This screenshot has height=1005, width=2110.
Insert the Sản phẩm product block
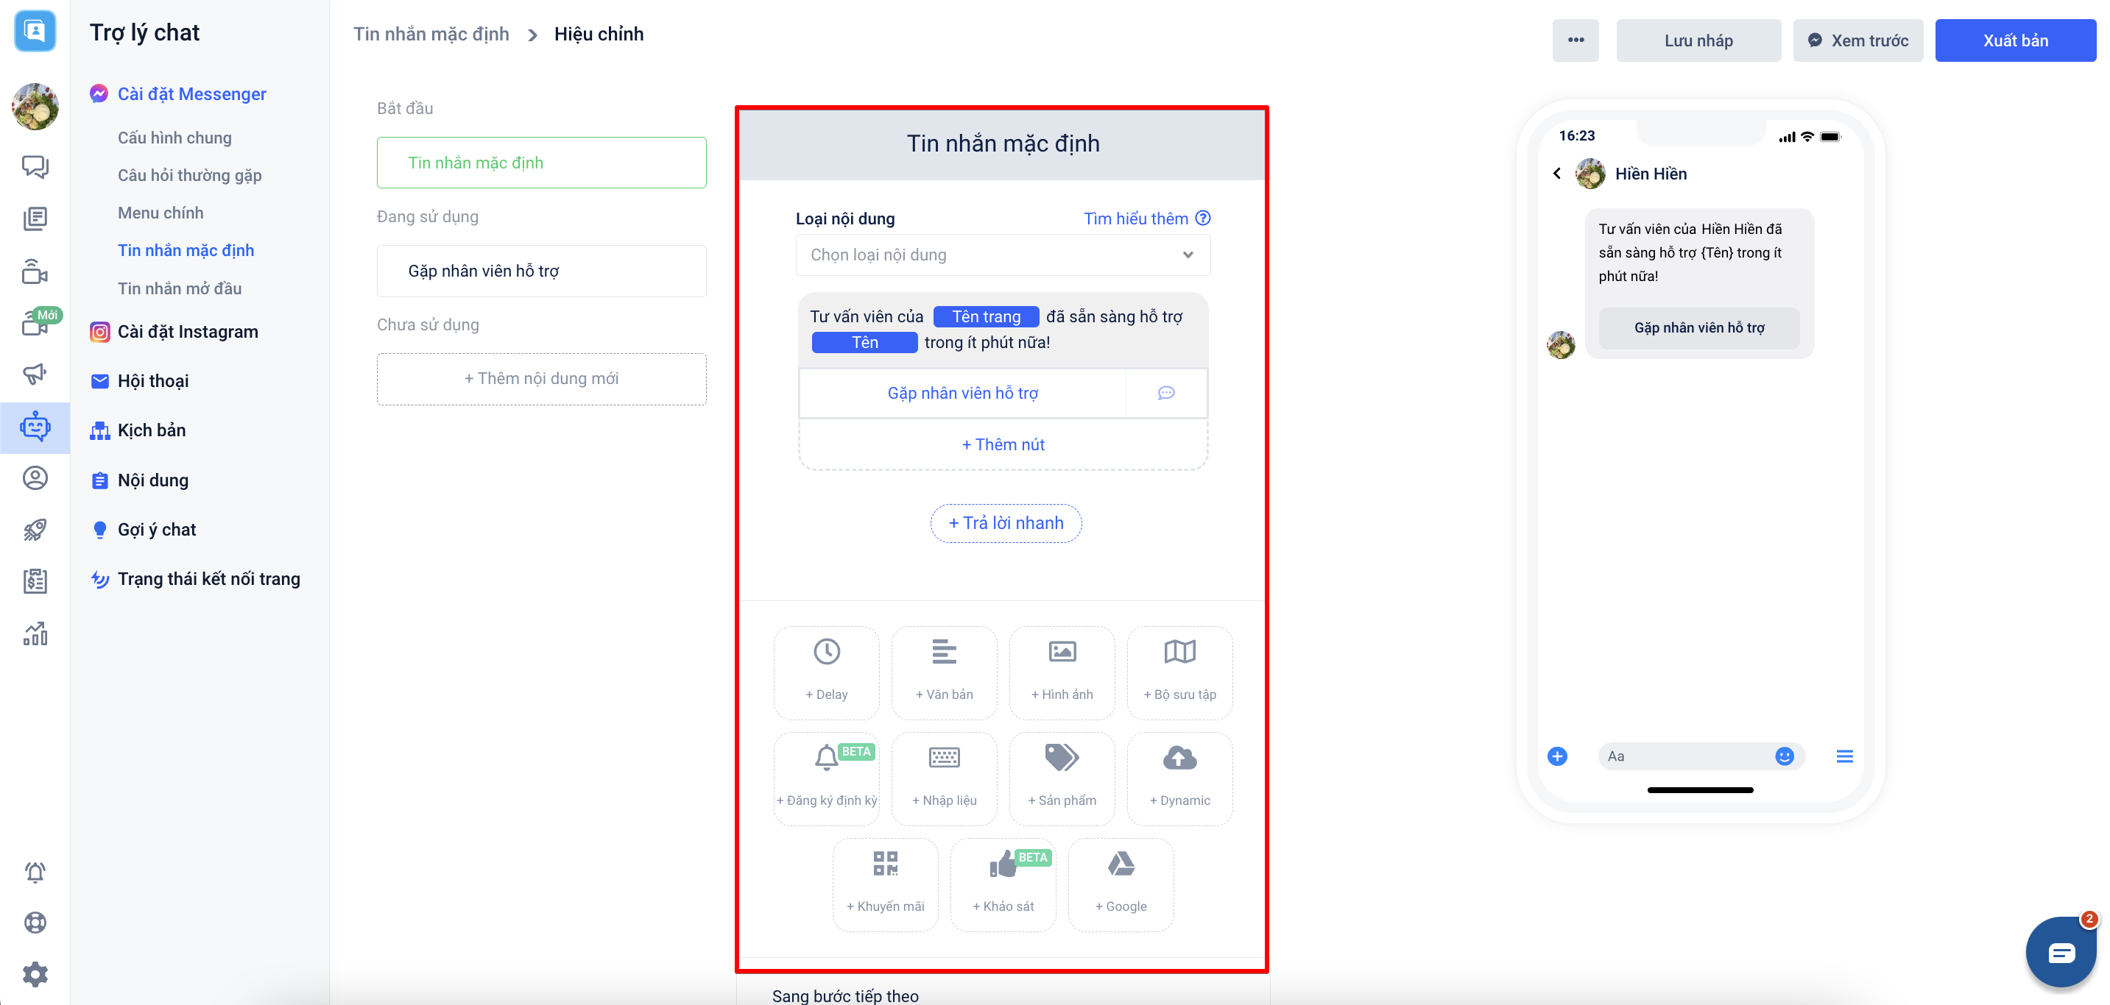(x=1062, y=778)
